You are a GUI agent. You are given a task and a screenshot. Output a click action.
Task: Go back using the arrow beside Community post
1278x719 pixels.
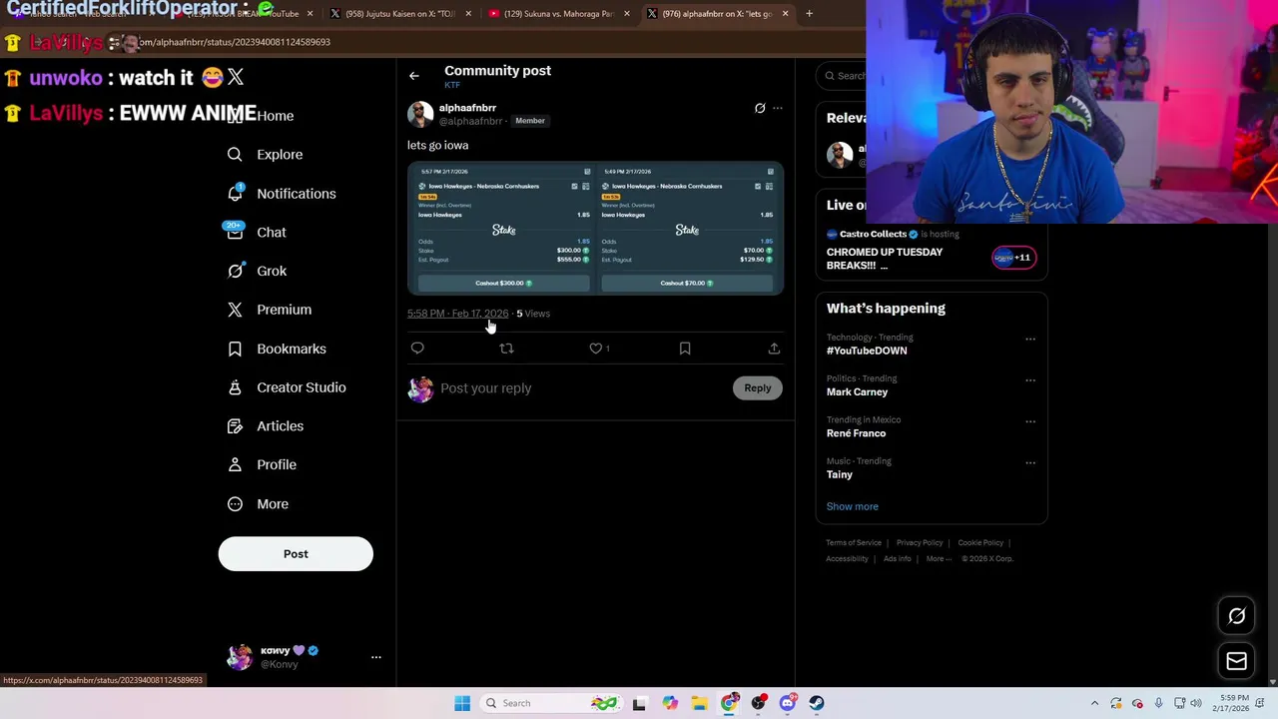(x=413, y=76)
